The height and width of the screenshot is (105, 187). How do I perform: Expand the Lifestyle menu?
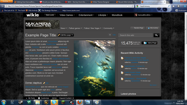(x=103, y=15)
